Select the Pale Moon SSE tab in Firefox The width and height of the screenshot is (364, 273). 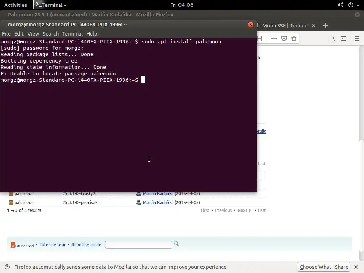click(283, 26)
